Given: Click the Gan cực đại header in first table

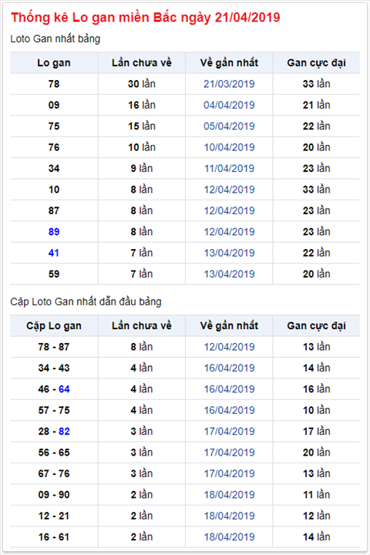Looking at the screenshot, I should [316, 63].
